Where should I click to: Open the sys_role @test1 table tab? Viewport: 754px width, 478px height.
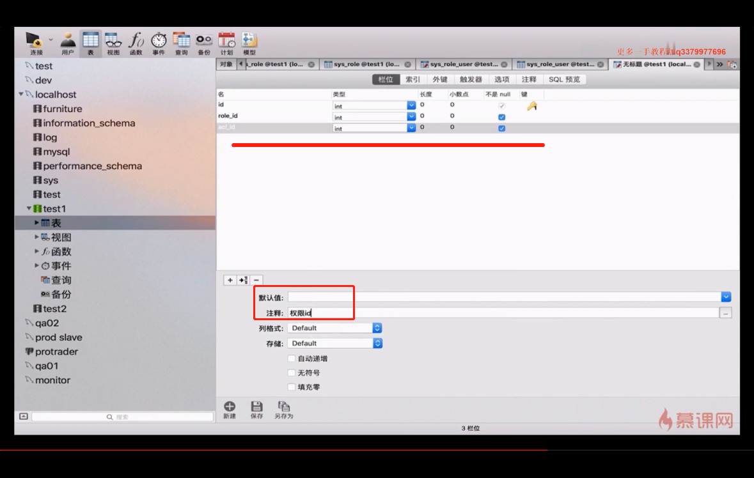click(366, 64)
